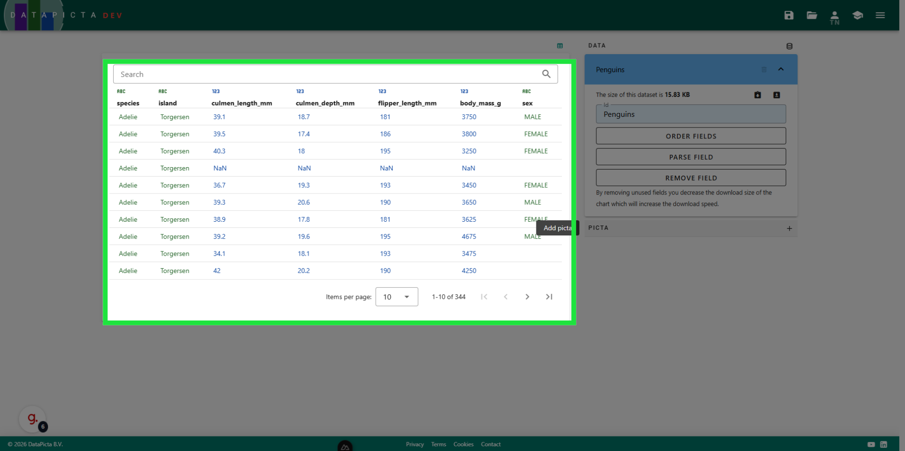Click the table grid icon above the dataset
905x451 pixels.
[560, 46]
